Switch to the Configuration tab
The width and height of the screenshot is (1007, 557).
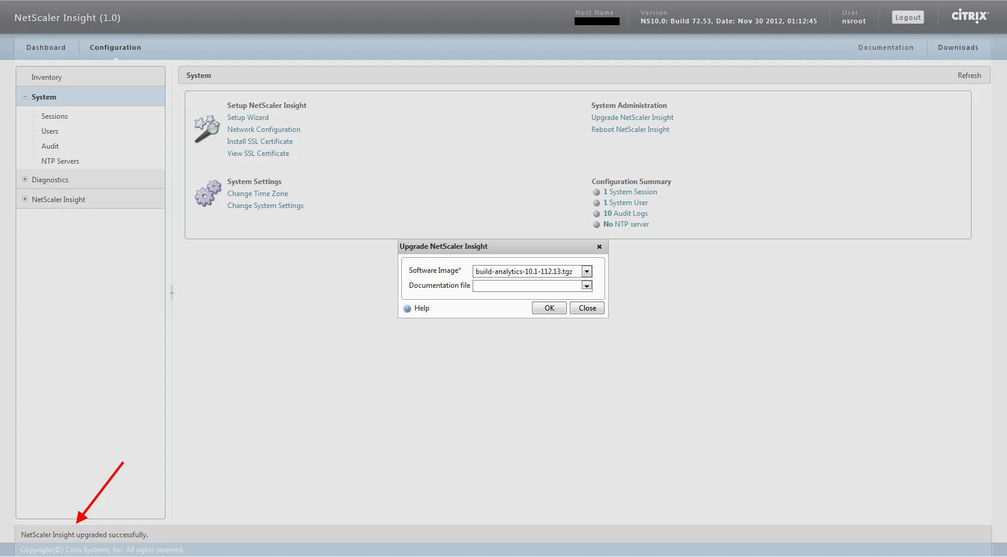116,47
